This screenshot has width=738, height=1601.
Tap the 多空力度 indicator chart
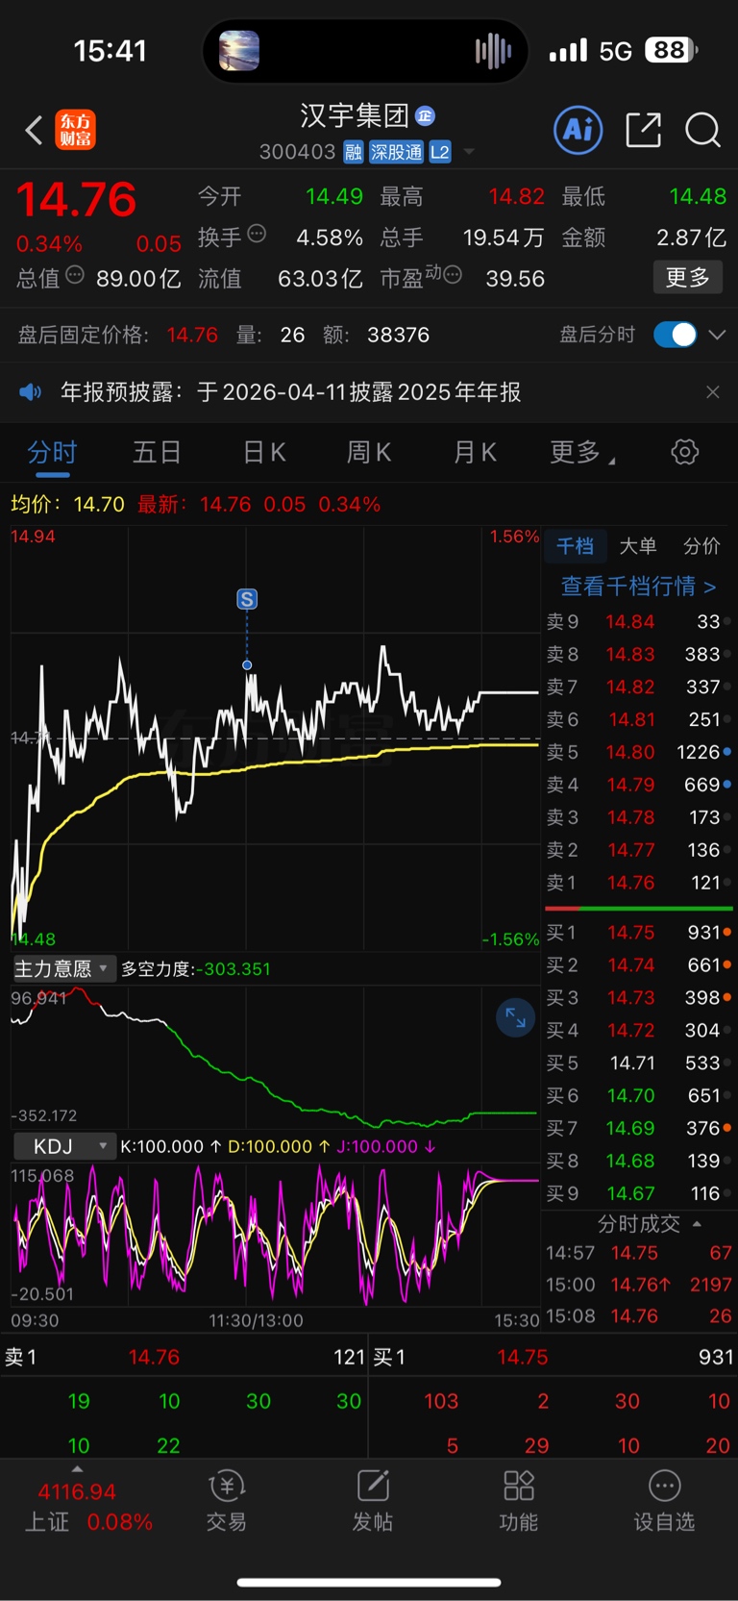275,1056
